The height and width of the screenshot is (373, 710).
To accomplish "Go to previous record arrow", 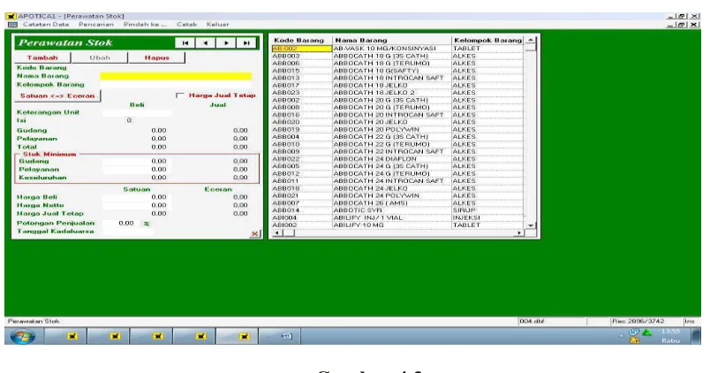I will click(206, 42).
